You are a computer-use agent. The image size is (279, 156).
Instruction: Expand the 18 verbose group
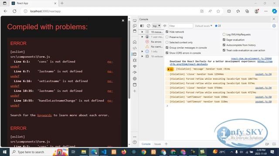(142, 56)
